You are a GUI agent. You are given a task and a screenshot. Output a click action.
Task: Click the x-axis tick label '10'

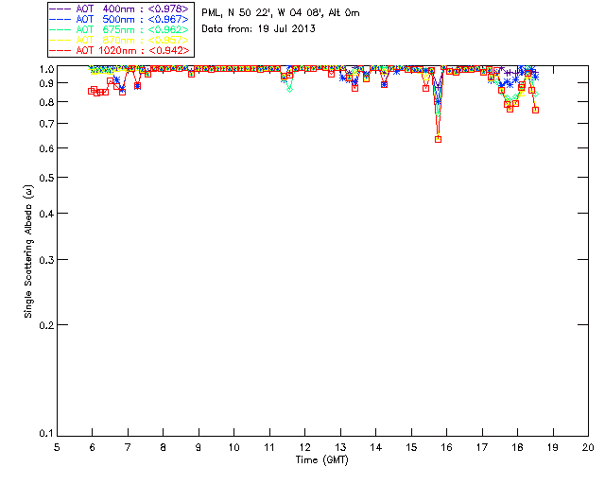[x=233, y=447]
